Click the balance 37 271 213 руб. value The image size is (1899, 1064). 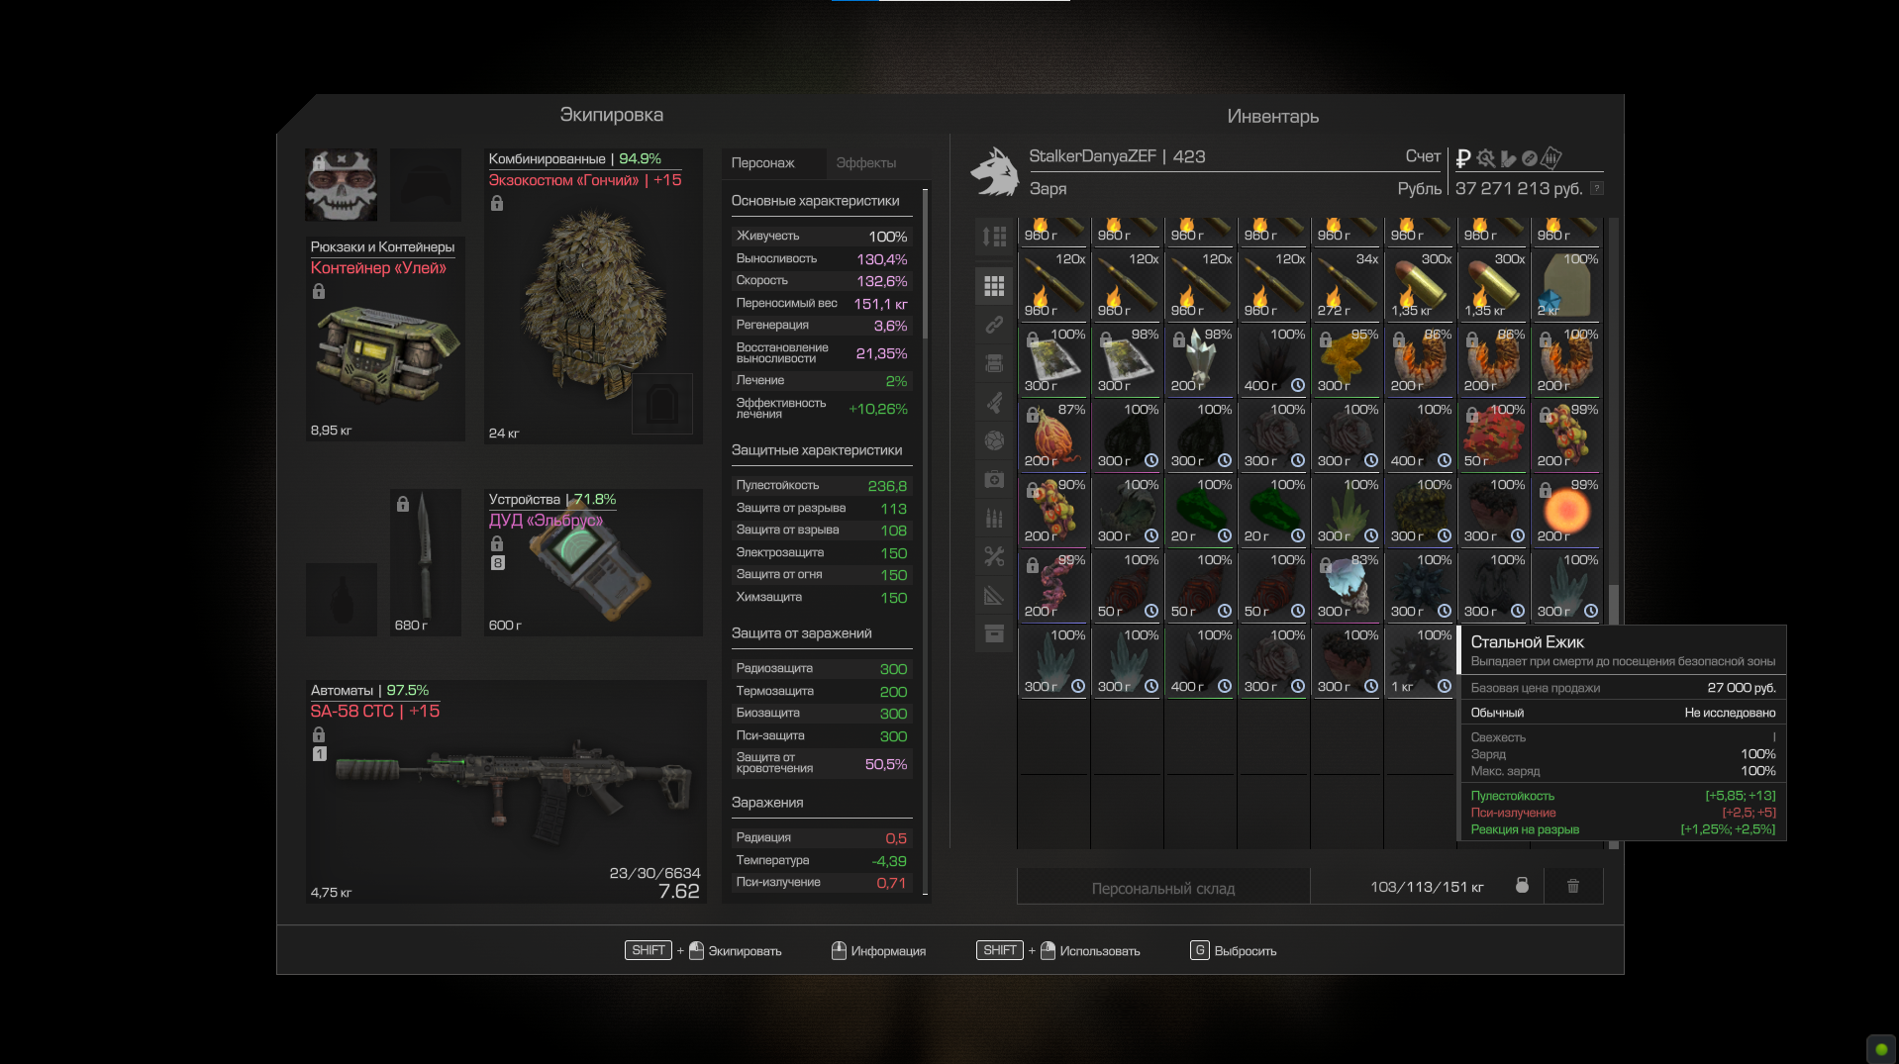(1519, 188)
